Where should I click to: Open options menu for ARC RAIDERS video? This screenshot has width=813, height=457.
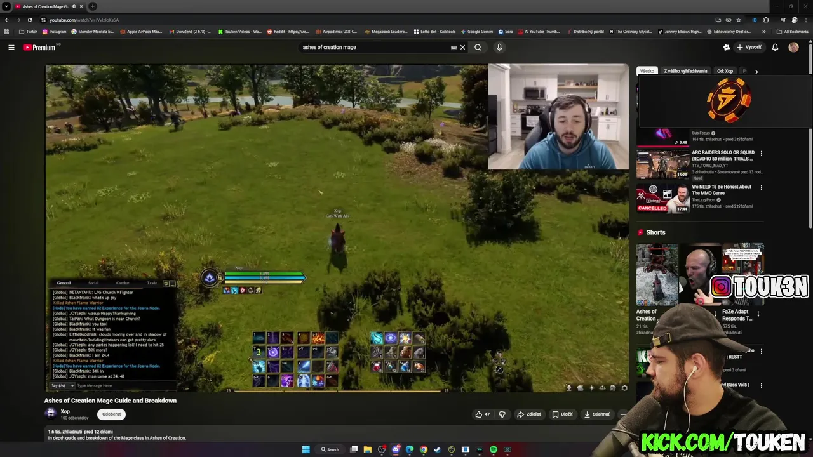[761, 153]
